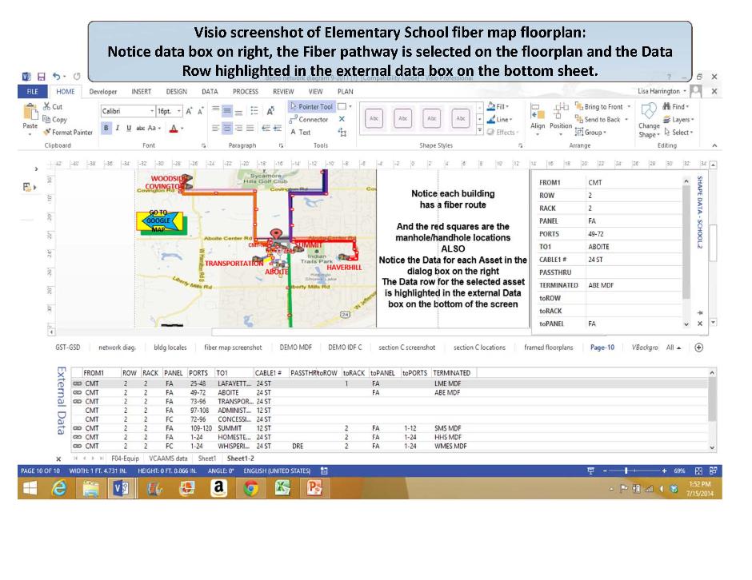Adjust the zoom slider handle
Screen dimensions: 752x580
(626, 471)
